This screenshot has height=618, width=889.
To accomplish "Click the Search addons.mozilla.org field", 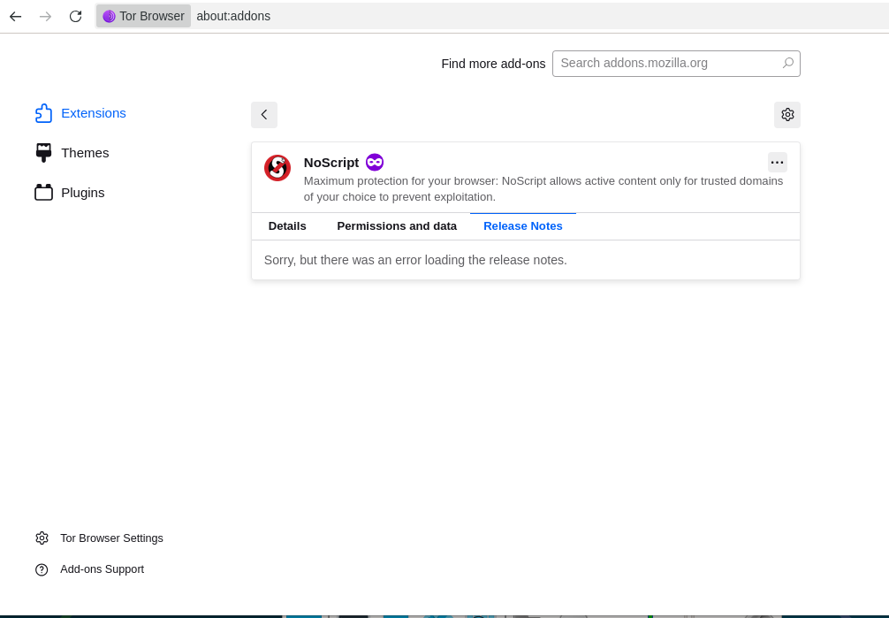I will (676, 64).
